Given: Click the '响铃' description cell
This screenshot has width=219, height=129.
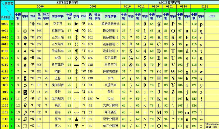Looking at the screenshot, I should point(58,71).
